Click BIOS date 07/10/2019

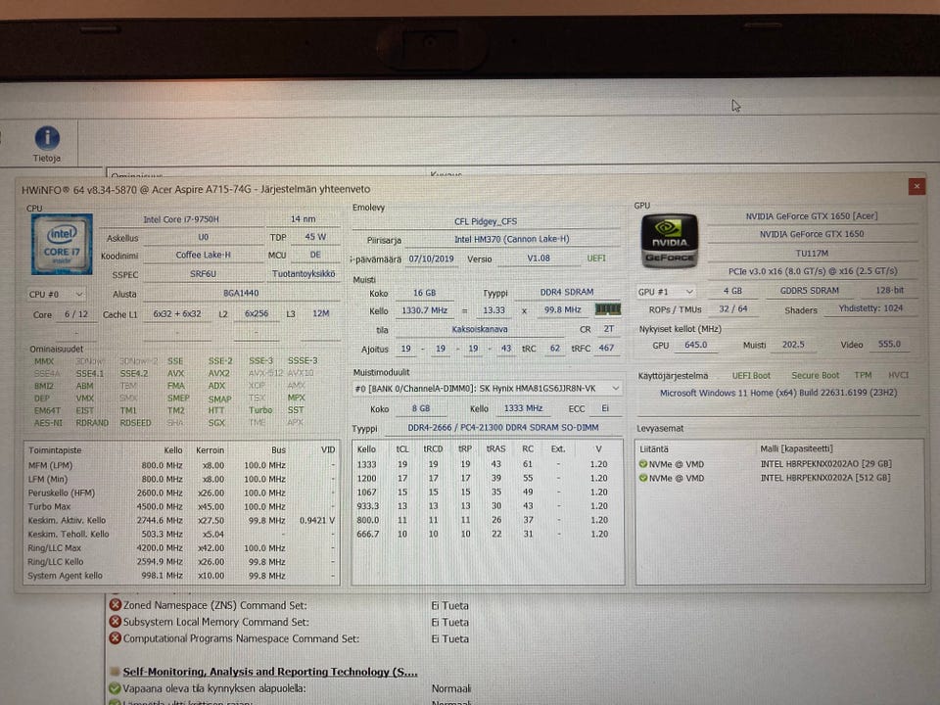[431, 258]
